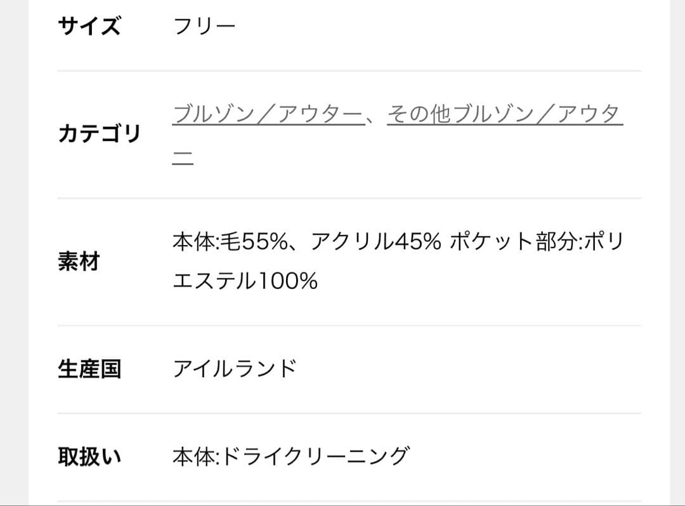This screenshot has height=506, width=685.
Task: Select the フリー size value
Action: click(204, 27)
